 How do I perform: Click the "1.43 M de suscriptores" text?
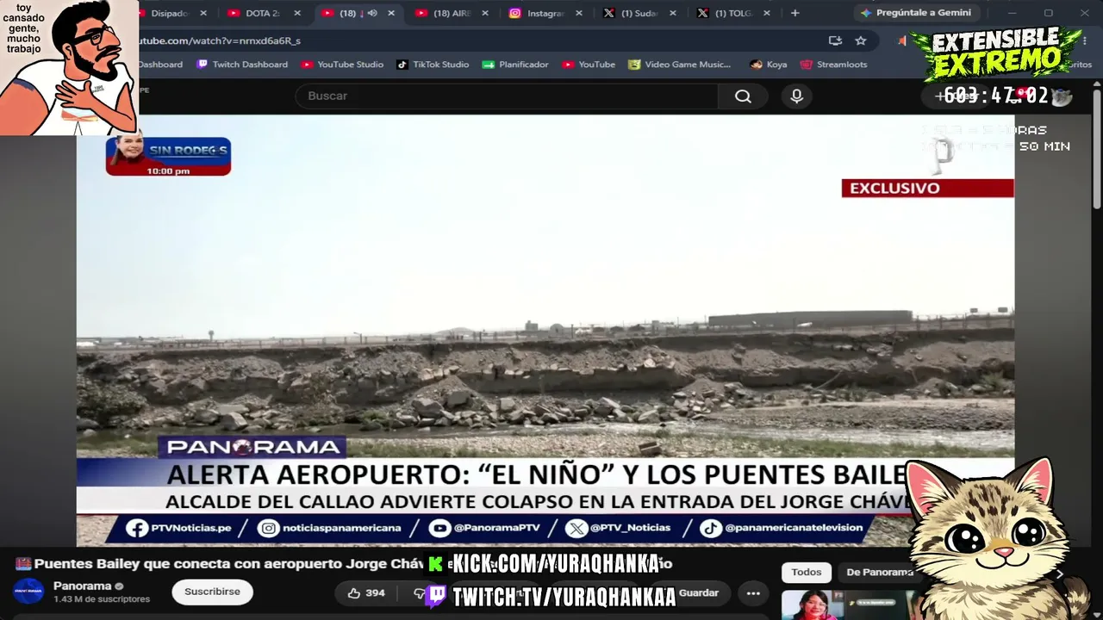click(102, 599)
